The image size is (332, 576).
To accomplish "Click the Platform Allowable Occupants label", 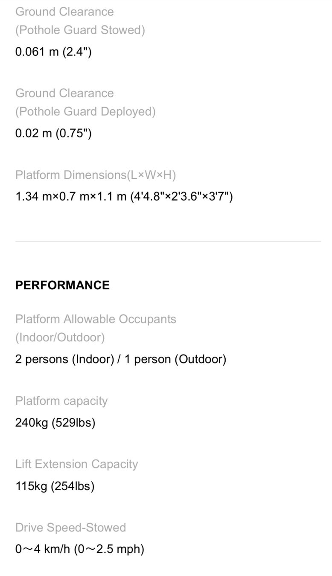I will (96, 319).
